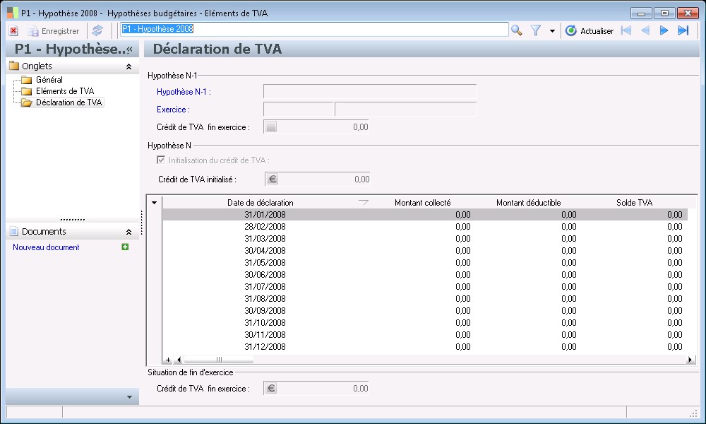The image size is (706, 424).
Task: Click the sync arrows toolbar icon
Action: (97, 30)
